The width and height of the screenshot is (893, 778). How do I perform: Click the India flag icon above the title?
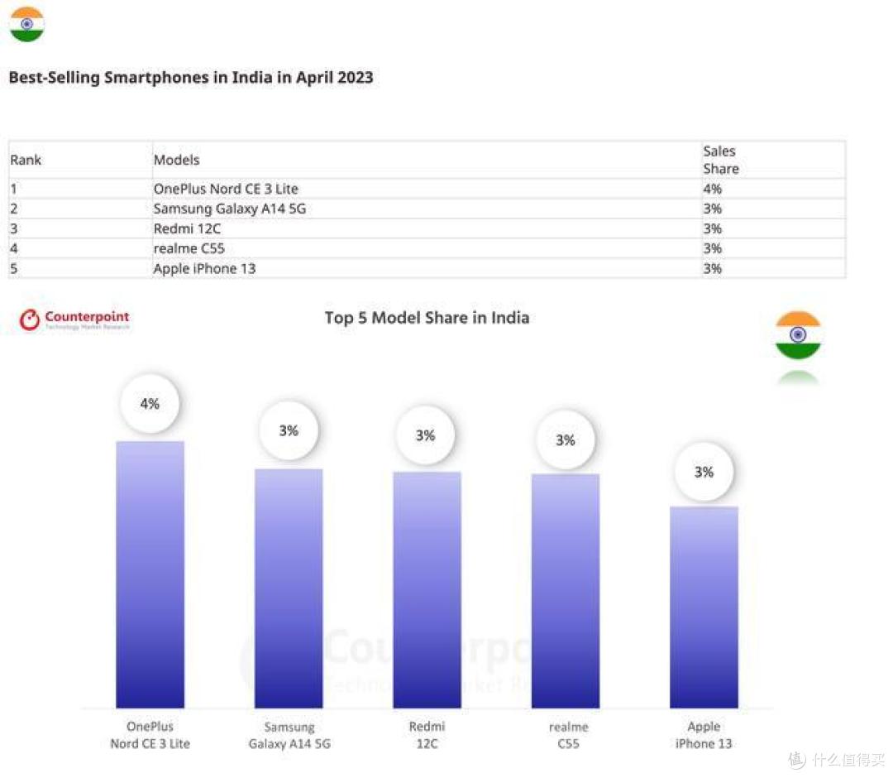point(26,25)
